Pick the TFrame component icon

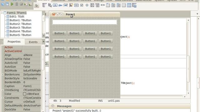click(x=129, y=5)
